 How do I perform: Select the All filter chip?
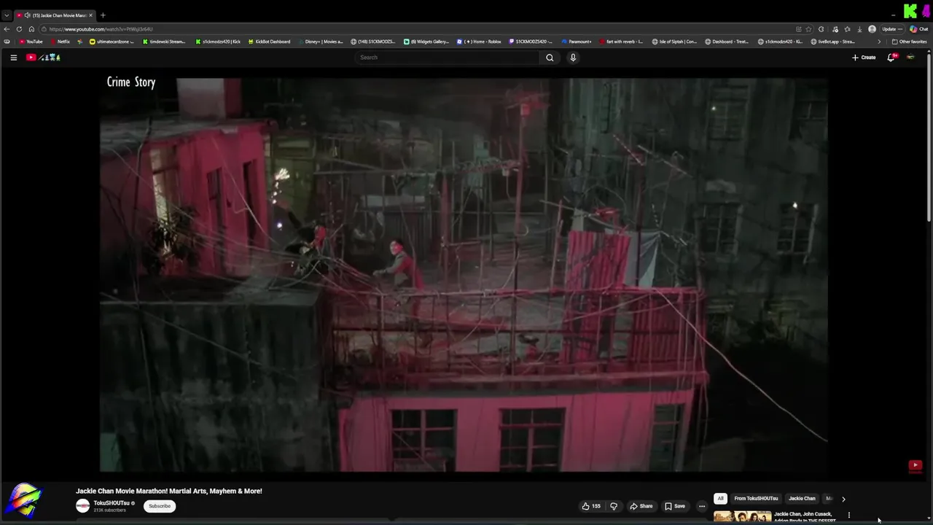tap(720, 499)
